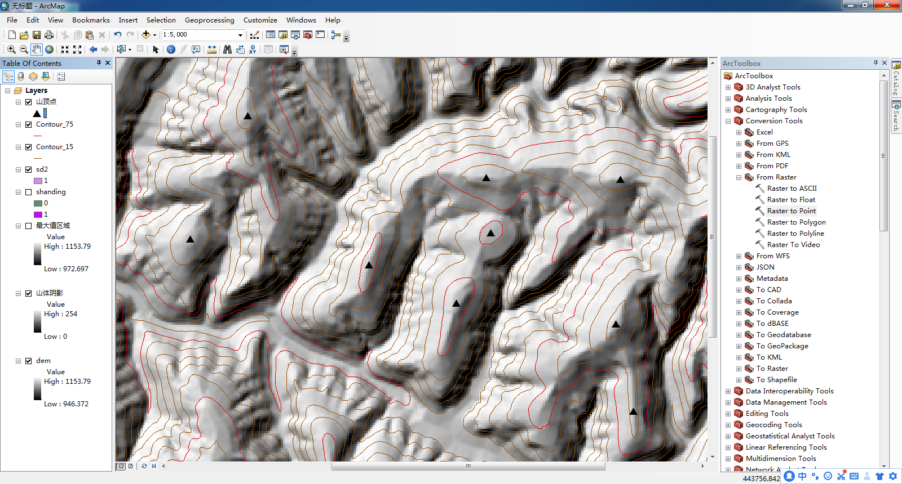Open the Catalog side tab

click(x=896, y=79)
